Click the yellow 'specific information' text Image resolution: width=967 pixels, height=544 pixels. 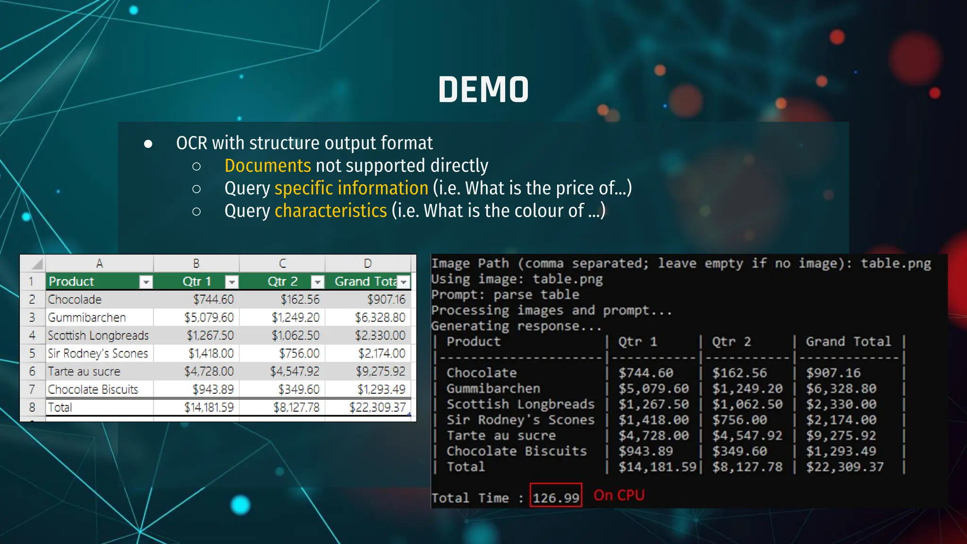(351, 188)
